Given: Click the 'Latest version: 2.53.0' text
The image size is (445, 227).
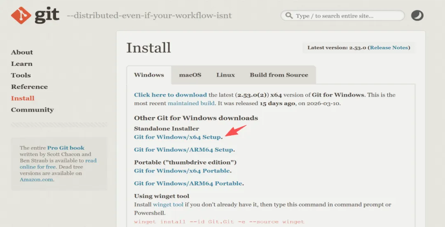Looking at the screenshot, I should pyautogui.click(x=337, y=48).
